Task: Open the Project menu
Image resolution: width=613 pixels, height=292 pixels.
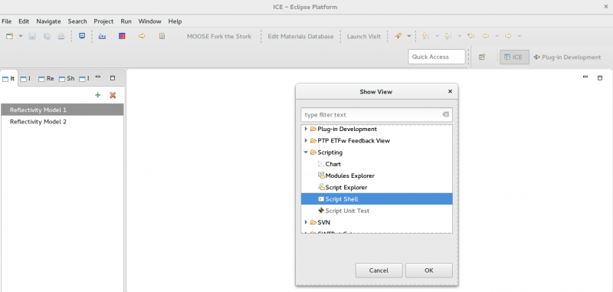Action: click(103, 21)
